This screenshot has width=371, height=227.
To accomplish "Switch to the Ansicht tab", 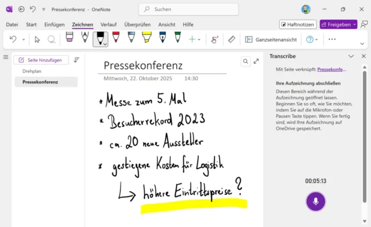I will click(x=166, y=24).
